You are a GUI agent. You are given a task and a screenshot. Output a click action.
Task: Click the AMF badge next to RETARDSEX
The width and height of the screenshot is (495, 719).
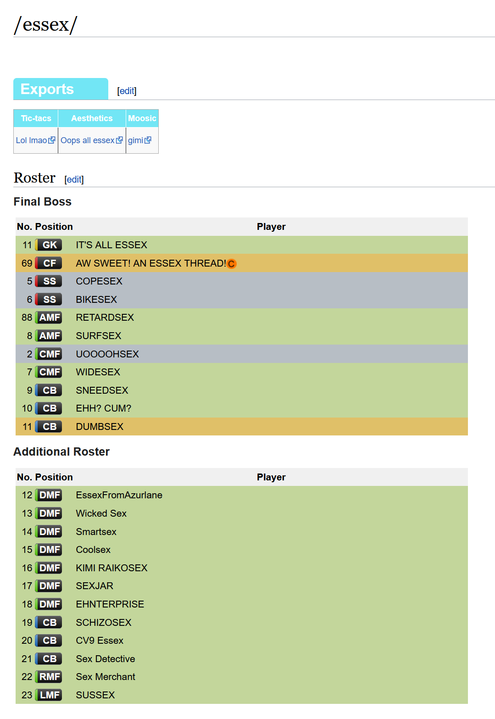(48, 318)
